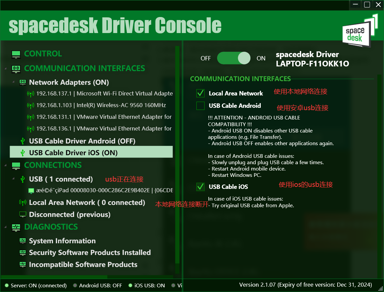
Task: Open Security Software Products Installed
Action: click(x=90, y=253)
